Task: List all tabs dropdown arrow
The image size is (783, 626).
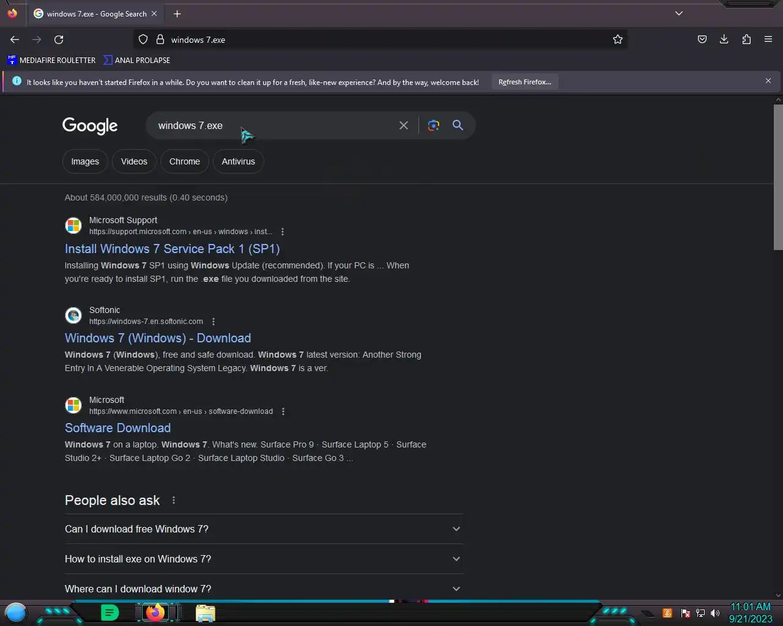Action: (x=679, y=13)
